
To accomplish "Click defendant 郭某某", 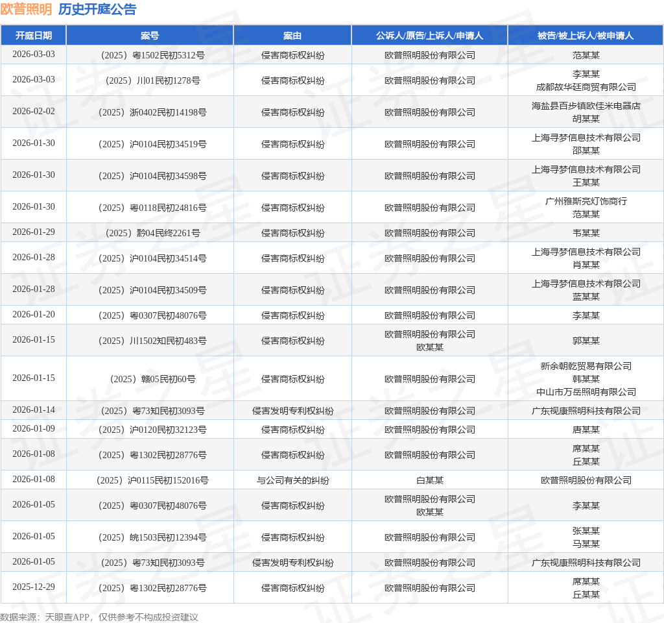I will pos(586,341).
